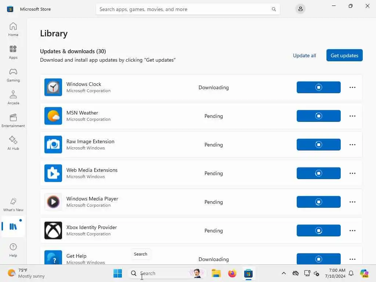Stop the pending MSN Weather update

pos(318,116)
